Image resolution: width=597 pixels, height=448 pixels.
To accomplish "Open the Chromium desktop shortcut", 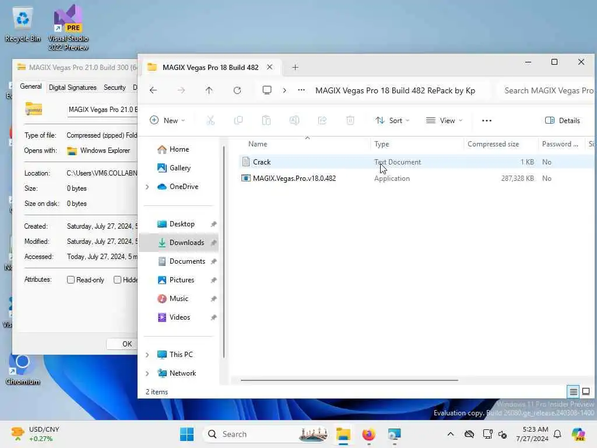I will pos(23,370).
